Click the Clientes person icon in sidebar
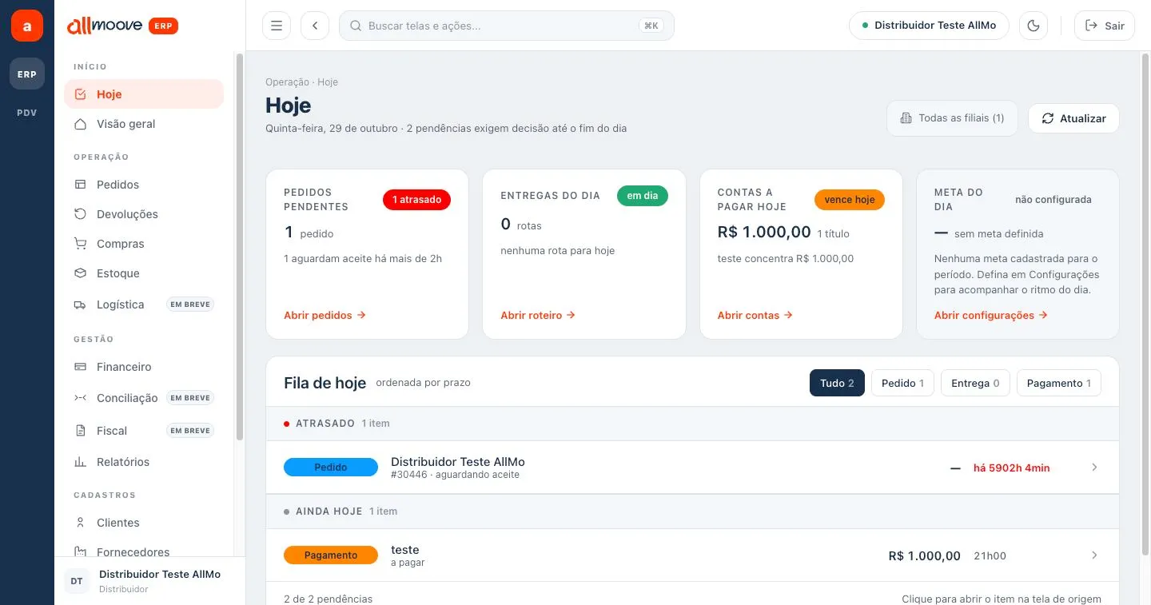Viewport: 1151px width, 605px height. pyautogui.click(x=80, y=523)
